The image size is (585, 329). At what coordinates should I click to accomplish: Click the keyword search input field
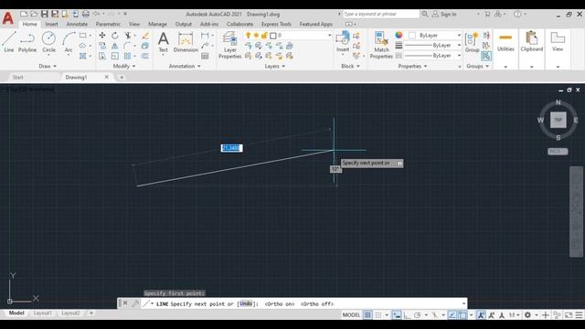[380, 14]
